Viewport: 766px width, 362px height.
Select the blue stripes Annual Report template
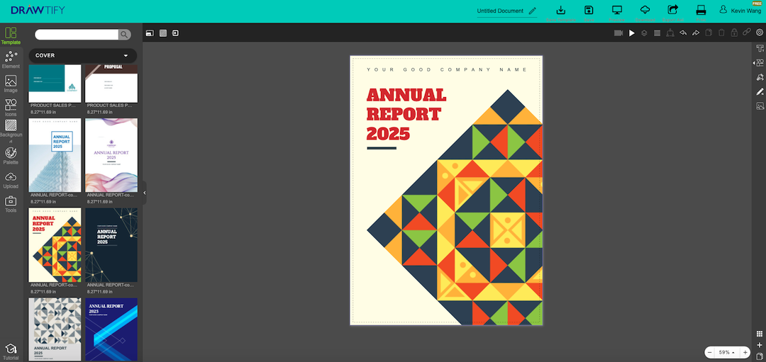pyautogui.click(x=111, y=329)
